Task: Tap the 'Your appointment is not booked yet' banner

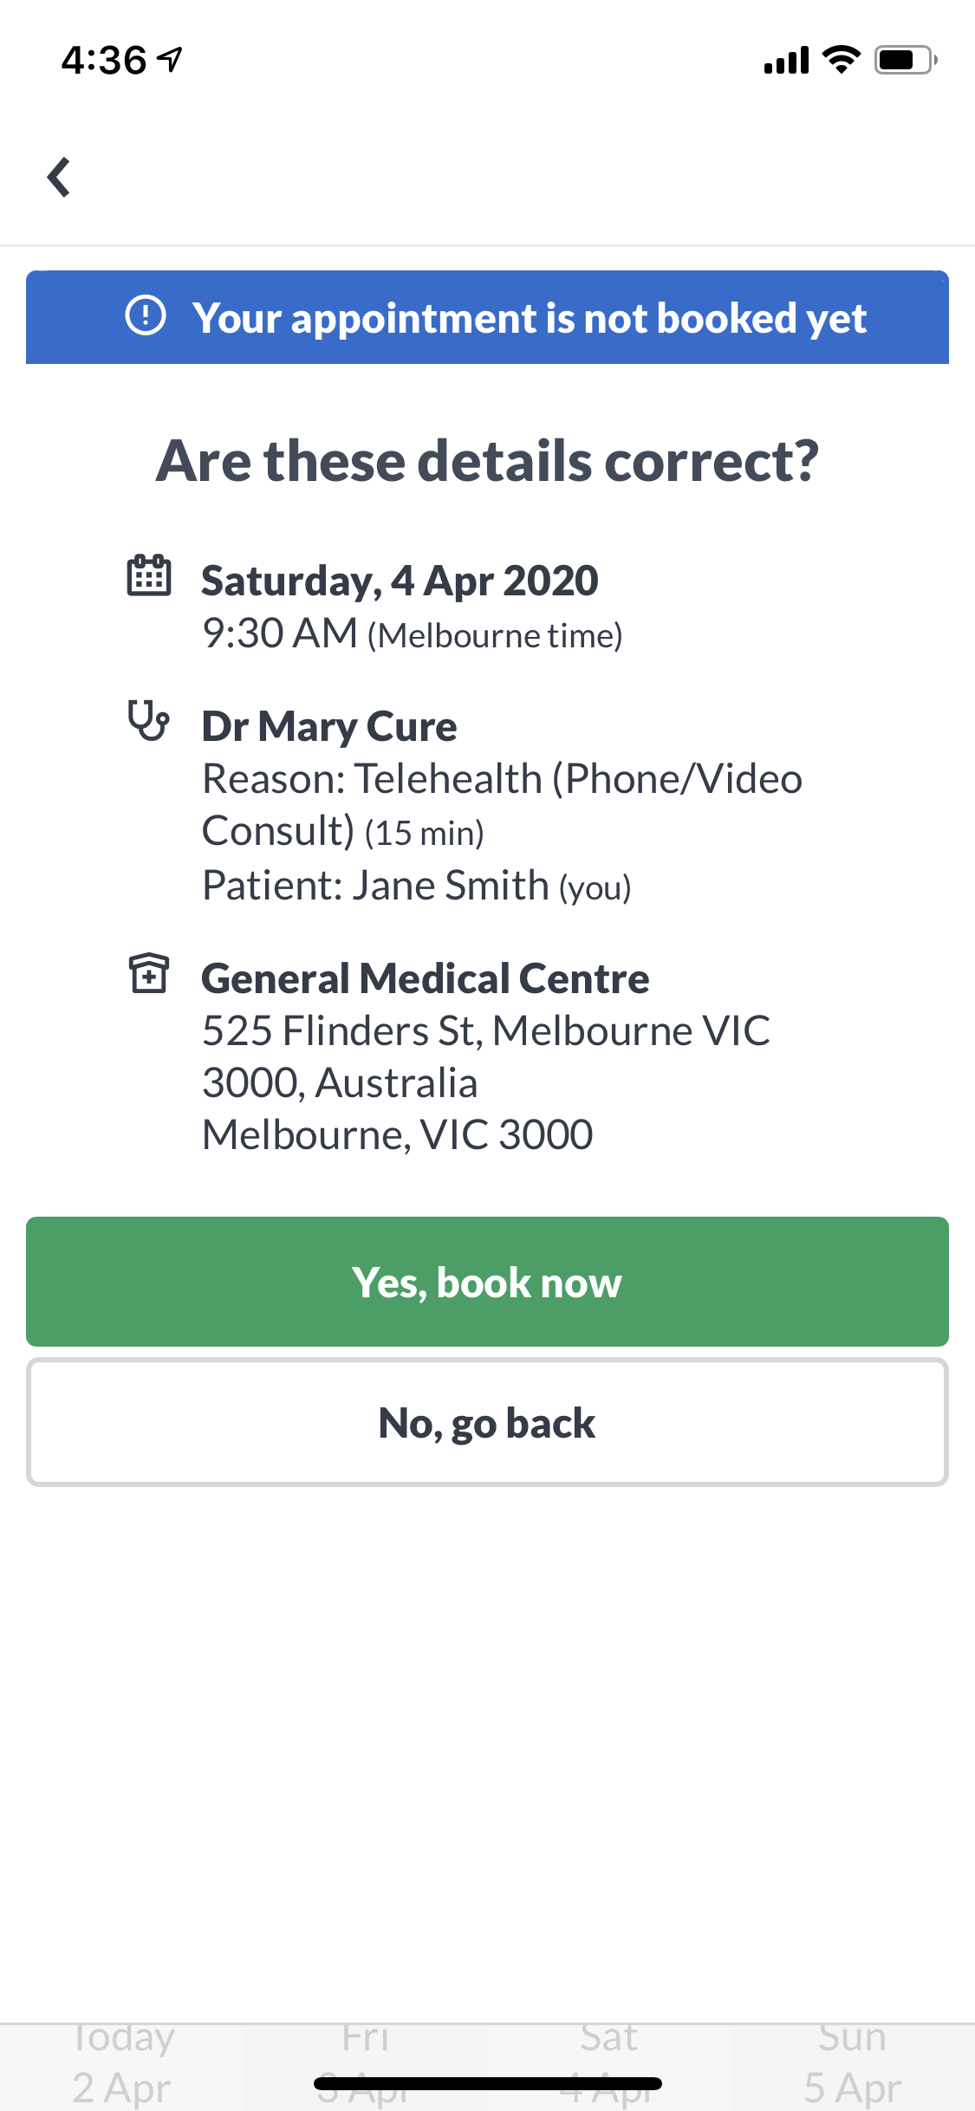Action: point(487,317)
